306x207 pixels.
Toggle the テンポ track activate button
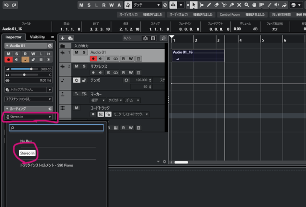(x=77, y=80)
